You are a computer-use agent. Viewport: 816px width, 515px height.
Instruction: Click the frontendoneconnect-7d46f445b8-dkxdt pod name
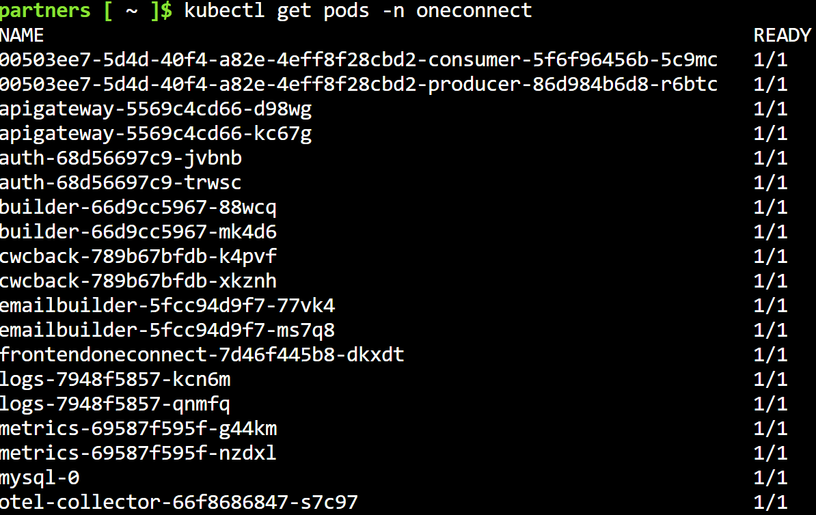pyautogui.click(x=202, y=355)
